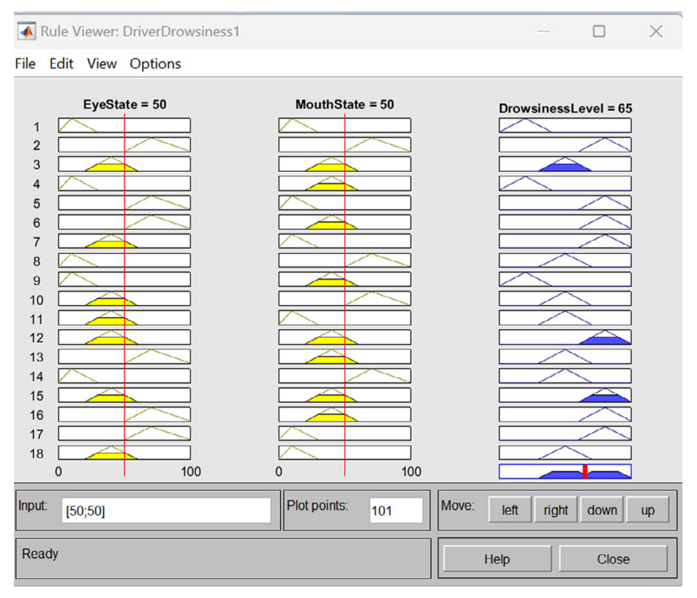Click rule 2 MouthState membership plot
This screenshot has height=598, width=697.
point(345,145)
